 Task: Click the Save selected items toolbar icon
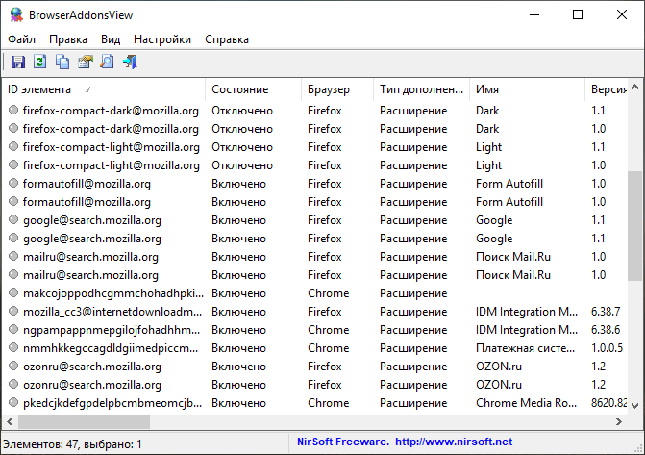coord(18,62)
